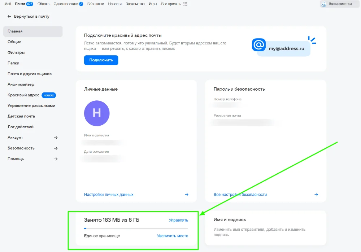
Task: Click Управлять in the storage card
Action: 178,220
